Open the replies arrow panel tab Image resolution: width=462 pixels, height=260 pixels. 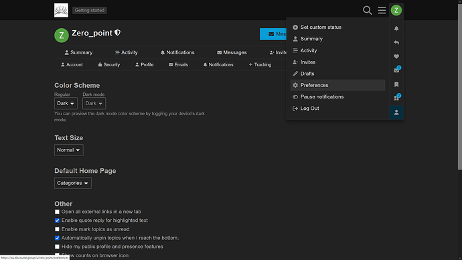(x=396, y=42)
